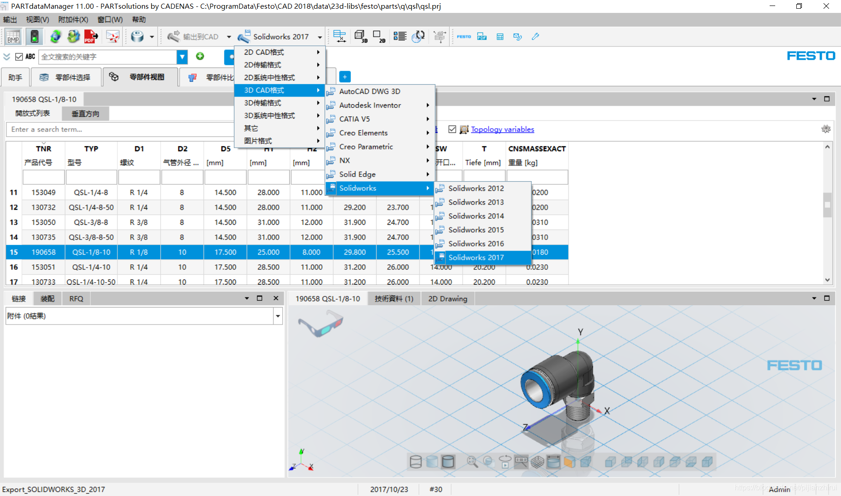Click the table vertical scrollbar thumb
This screenshot has height=496, width=841.
click(x=827, y=205)
